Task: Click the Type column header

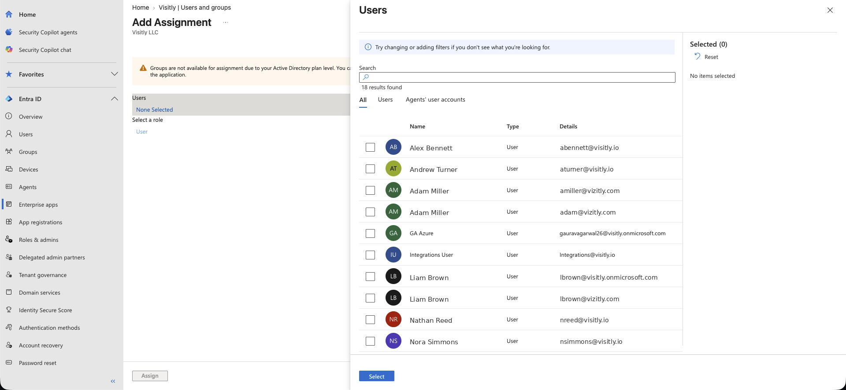Action: (x=513, y=127)
